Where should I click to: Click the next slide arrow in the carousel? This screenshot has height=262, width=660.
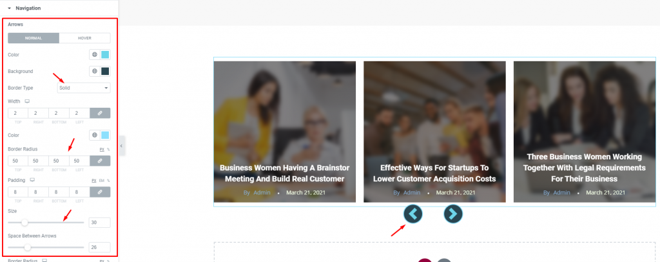(453, 214)
